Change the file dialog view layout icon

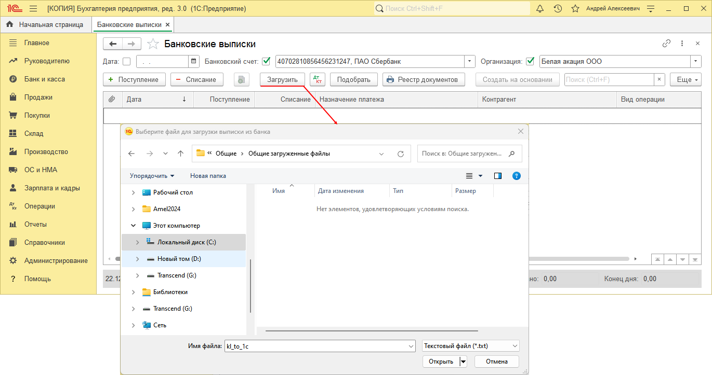tap(469, 176)
